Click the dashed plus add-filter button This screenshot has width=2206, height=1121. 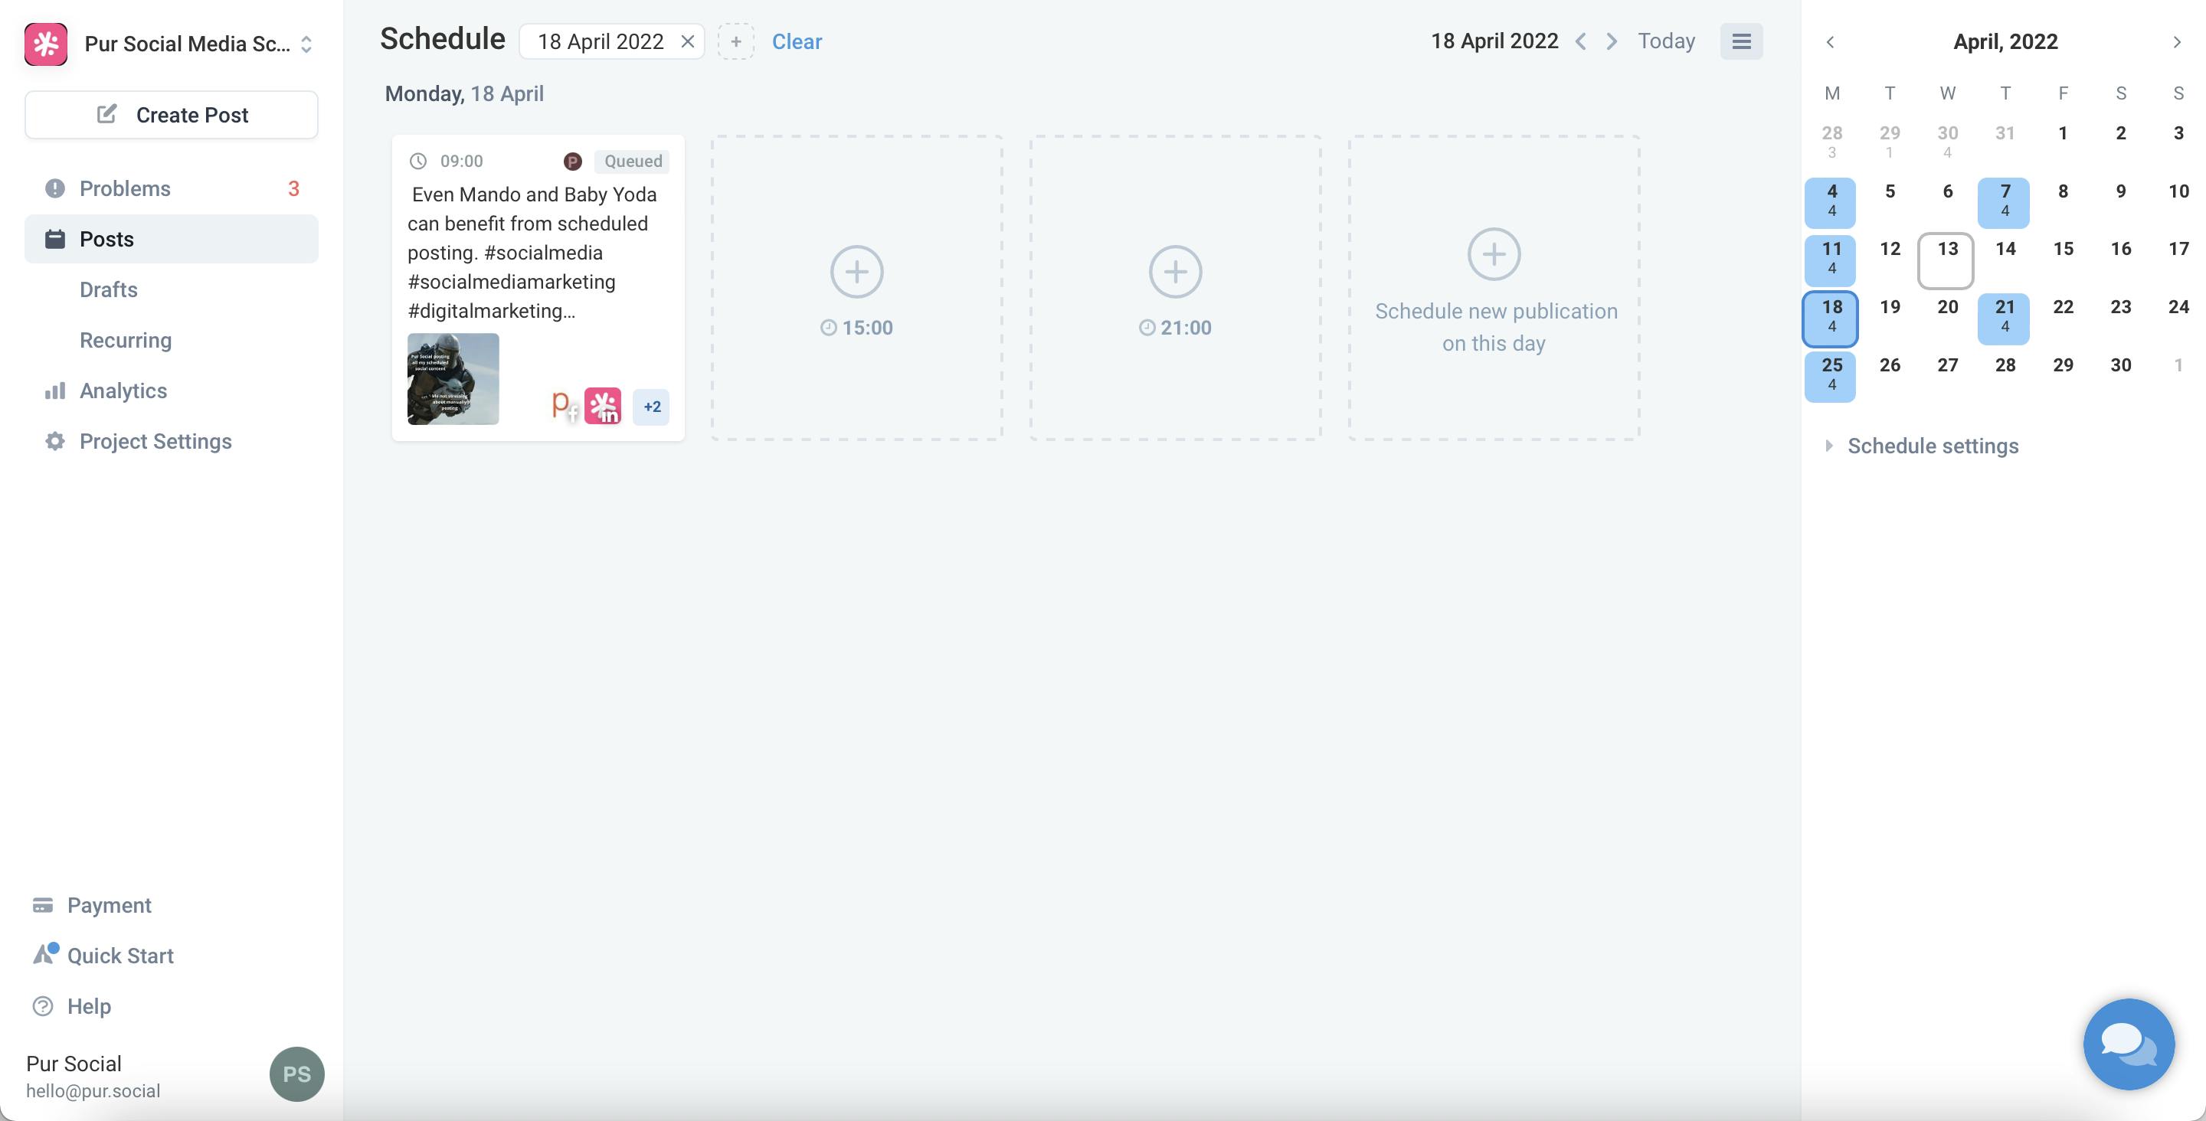[x=735, y=41]
